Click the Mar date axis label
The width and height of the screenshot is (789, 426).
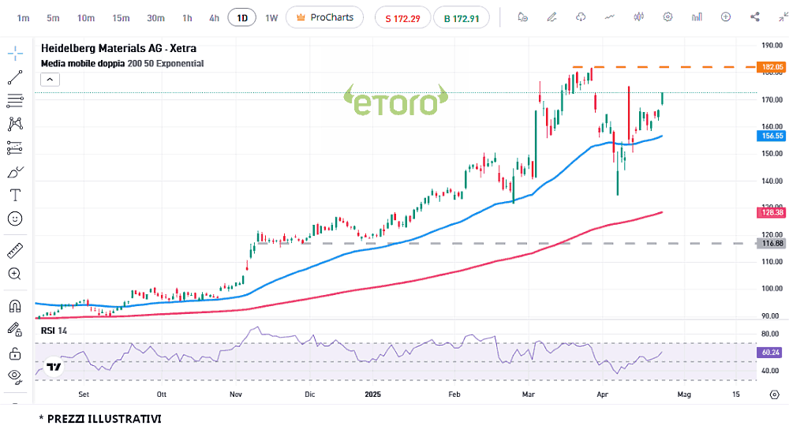pos(529,394)
